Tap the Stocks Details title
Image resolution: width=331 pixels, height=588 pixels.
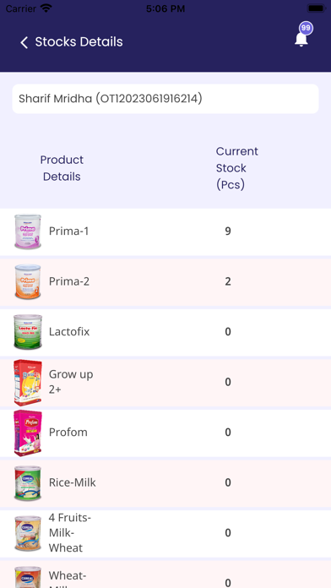click(79, 42)
